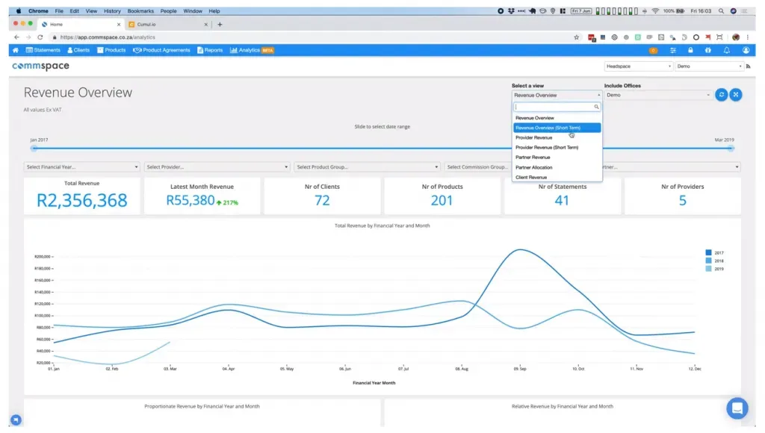Viewport: 765px width, 433px height.
Task: Click the small blue help icon bottom-left
Action: click(x=16, y=420)
